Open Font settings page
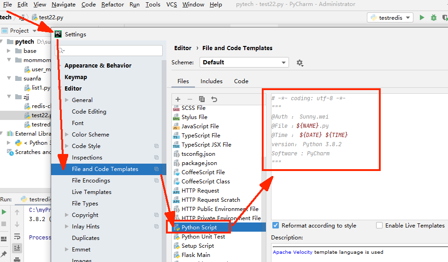Viewport: 448px width, 262px height. coord(78,123)
